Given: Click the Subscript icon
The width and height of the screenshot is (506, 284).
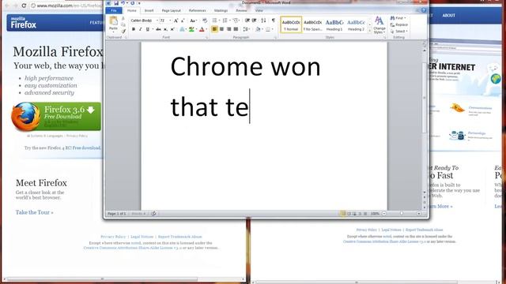Looking at the screenshot, I should [165, 29].
